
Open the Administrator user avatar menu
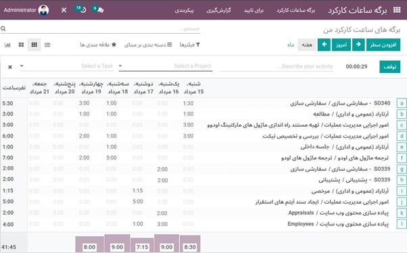click(26, 10)
